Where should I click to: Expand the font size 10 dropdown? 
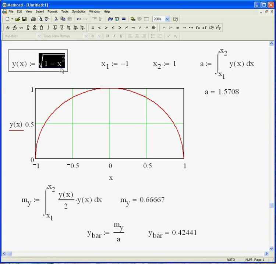(x=99, y=36)
